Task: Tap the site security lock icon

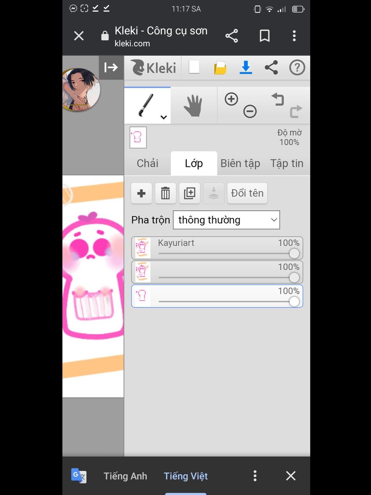Action: click(x=105, y=35)
